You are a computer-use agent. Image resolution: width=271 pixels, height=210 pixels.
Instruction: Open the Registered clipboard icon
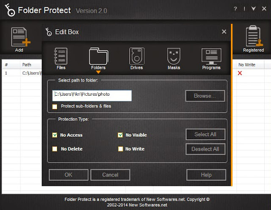[x=254, y=36]
